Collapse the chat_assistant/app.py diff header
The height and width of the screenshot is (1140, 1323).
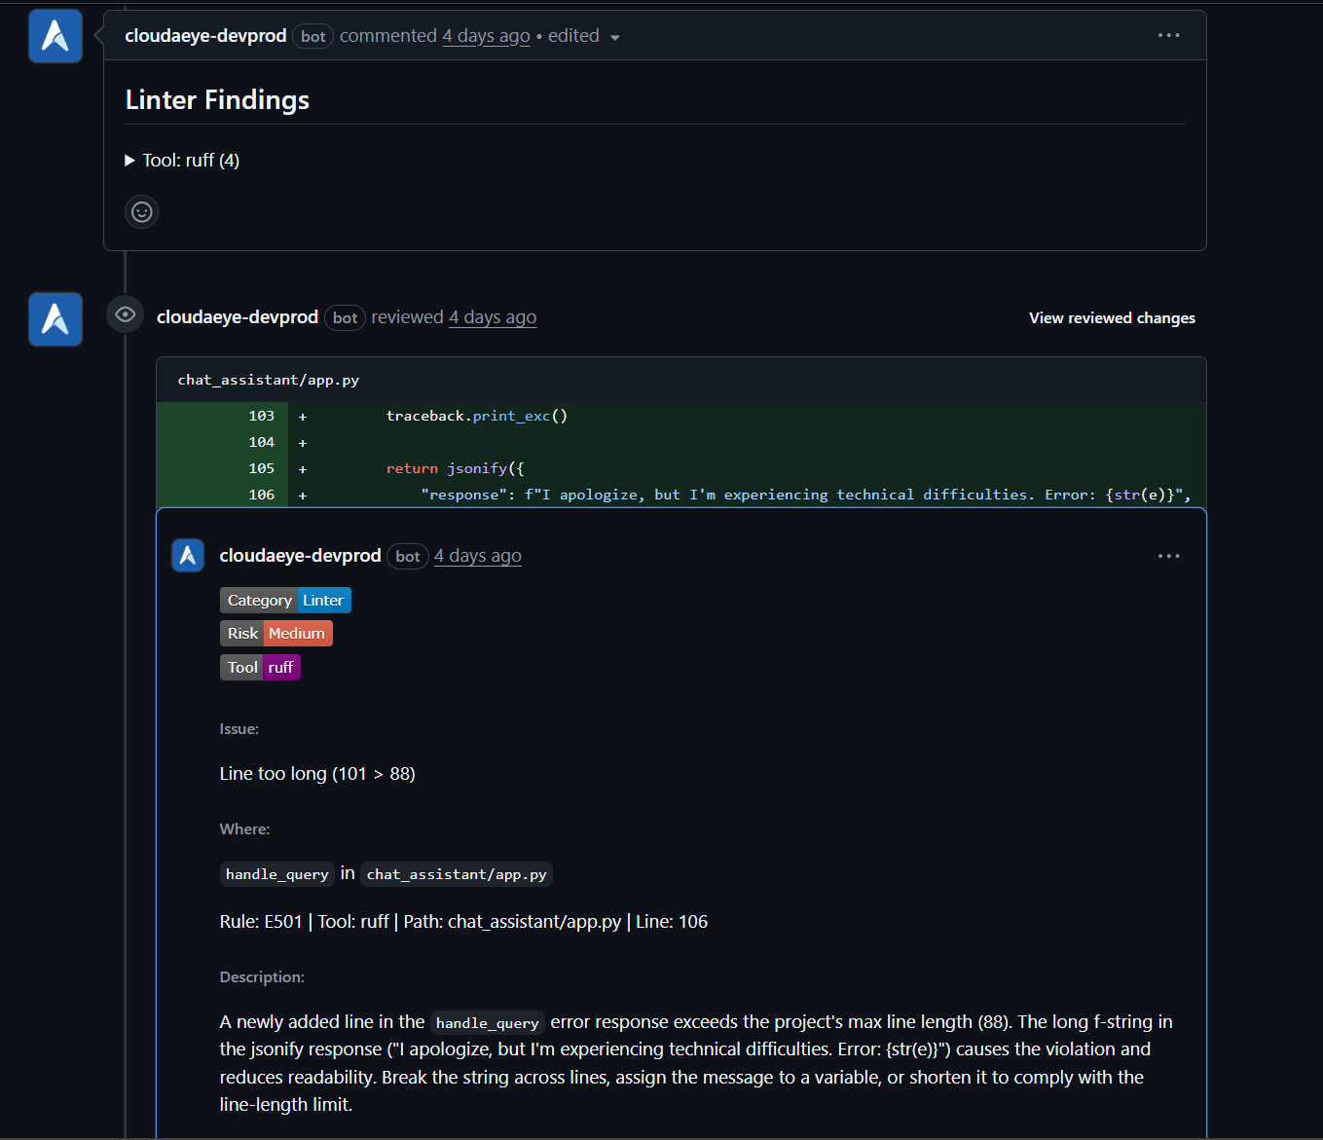tap(268, 380)
